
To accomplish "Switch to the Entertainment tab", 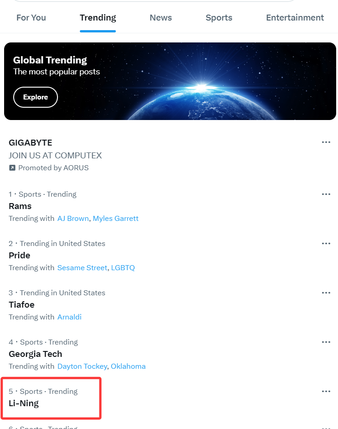I will point(295,18).
